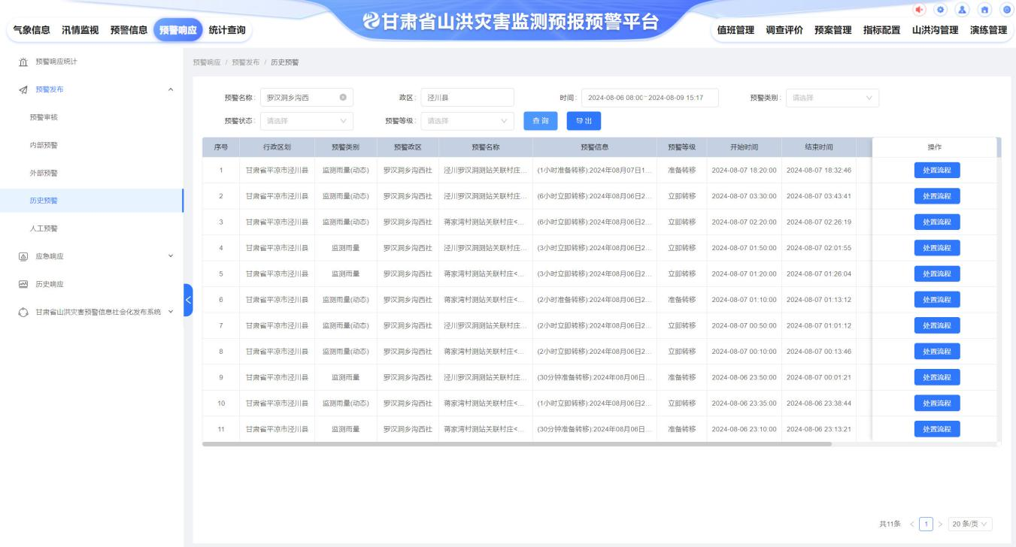Click the 预警信息 column header
The height and width of the screenshot is (547, 1016).
[595, 147]
